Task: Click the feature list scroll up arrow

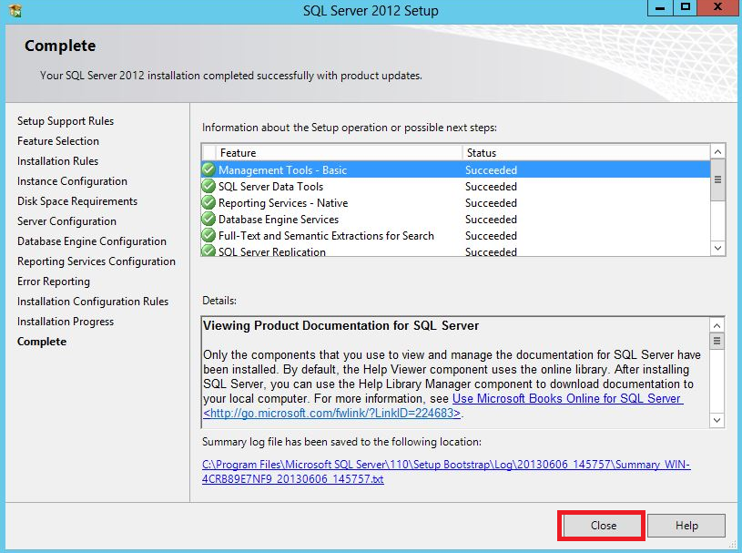Action: click(x=717, y=152)
